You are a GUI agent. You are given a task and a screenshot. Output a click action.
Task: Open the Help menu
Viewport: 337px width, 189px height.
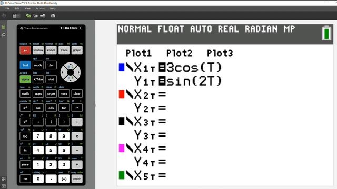click(x=53, y=8)
